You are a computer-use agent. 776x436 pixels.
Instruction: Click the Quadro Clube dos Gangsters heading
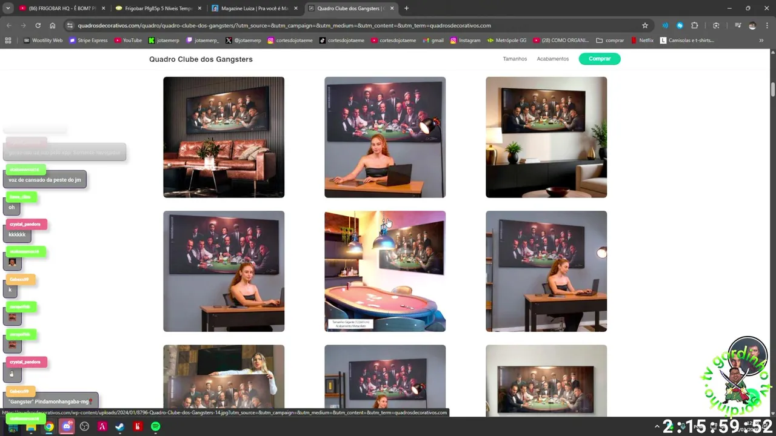coord(201,59)
